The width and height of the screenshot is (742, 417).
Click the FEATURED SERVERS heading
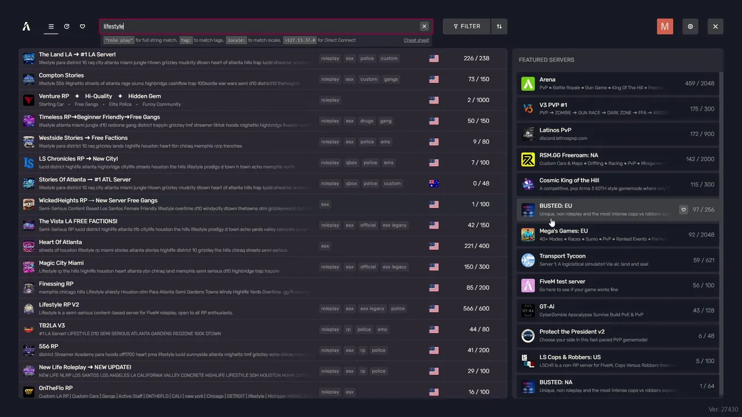547,60
